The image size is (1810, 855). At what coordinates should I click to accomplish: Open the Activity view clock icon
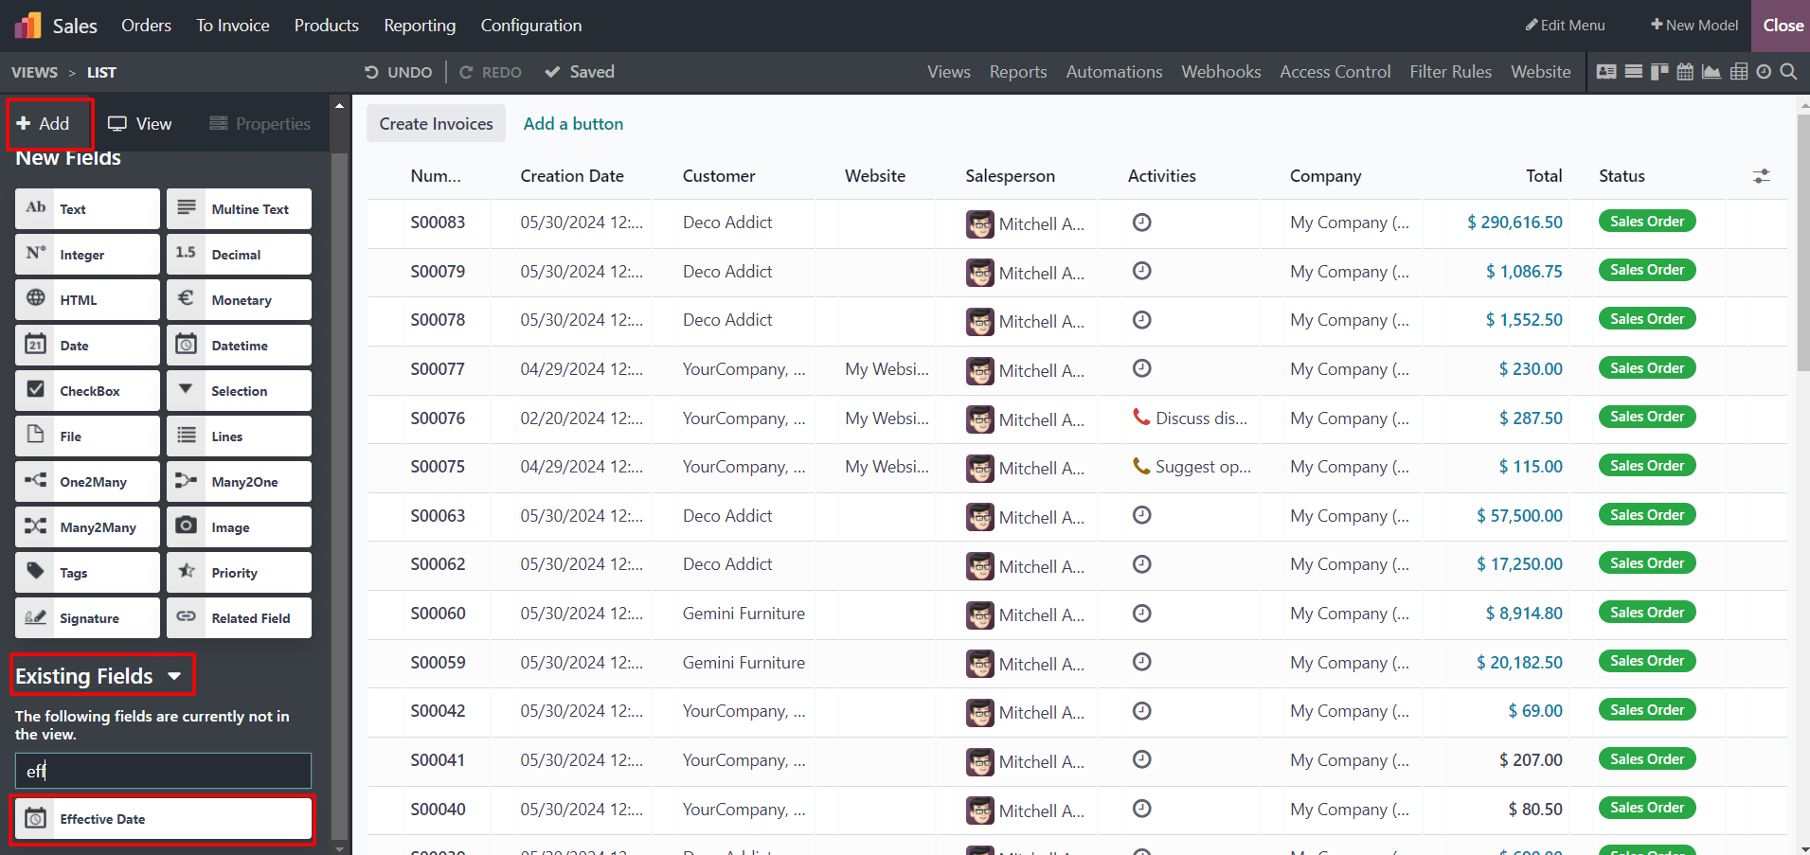pyautogui.click(x=1764, y=72)
